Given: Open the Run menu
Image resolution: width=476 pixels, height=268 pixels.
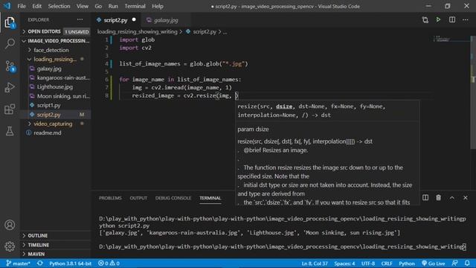Looking at the screenshot, I should [x=113, y=6].
